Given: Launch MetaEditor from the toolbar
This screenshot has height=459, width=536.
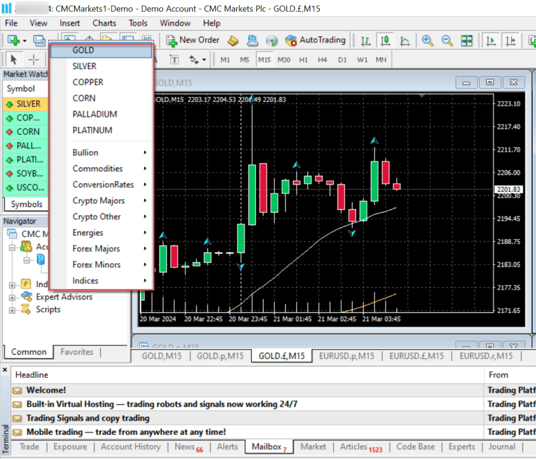Looking at the screenshot, I should tap(233, 40).
